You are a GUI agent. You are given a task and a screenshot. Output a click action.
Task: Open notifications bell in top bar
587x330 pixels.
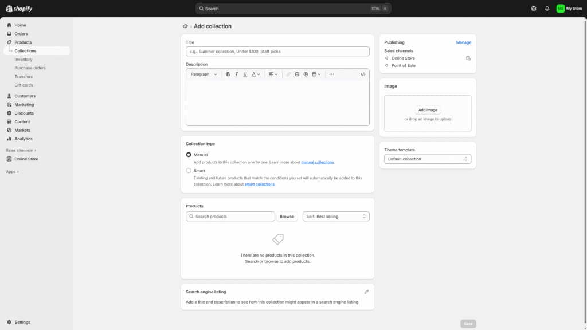point(547,9)
